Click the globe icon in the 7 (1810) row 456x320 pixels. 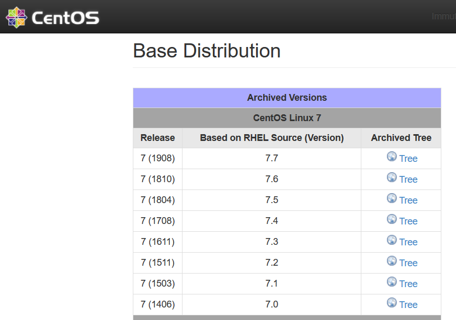point(392,177)
